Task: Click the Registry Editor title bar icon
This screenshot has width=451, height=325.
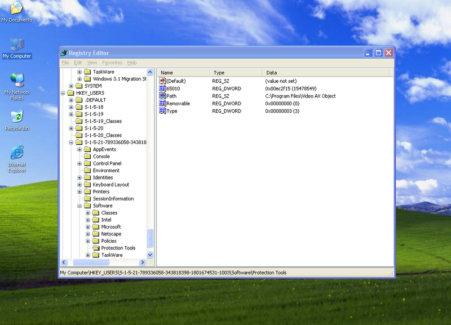Action: tap(64, 53)
